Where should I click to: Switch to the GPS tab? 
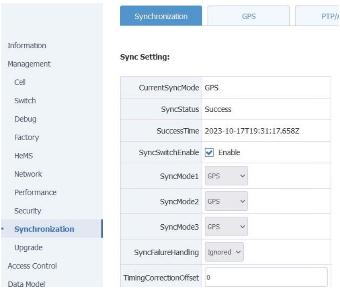point(248,17)
